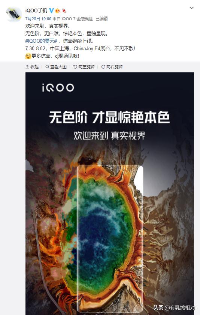
Task: Open the 7月28日 10:00 timestamp link
Action: (38, 19)
